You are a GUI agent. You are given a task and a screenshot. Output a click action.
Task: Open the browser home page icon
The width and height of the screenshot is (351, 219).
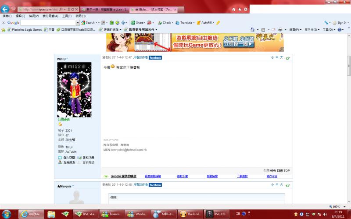(234, 9)
